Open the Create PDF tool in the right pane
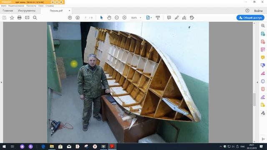Viewport: 267px width, 150px height. click(x=263, y=42)
